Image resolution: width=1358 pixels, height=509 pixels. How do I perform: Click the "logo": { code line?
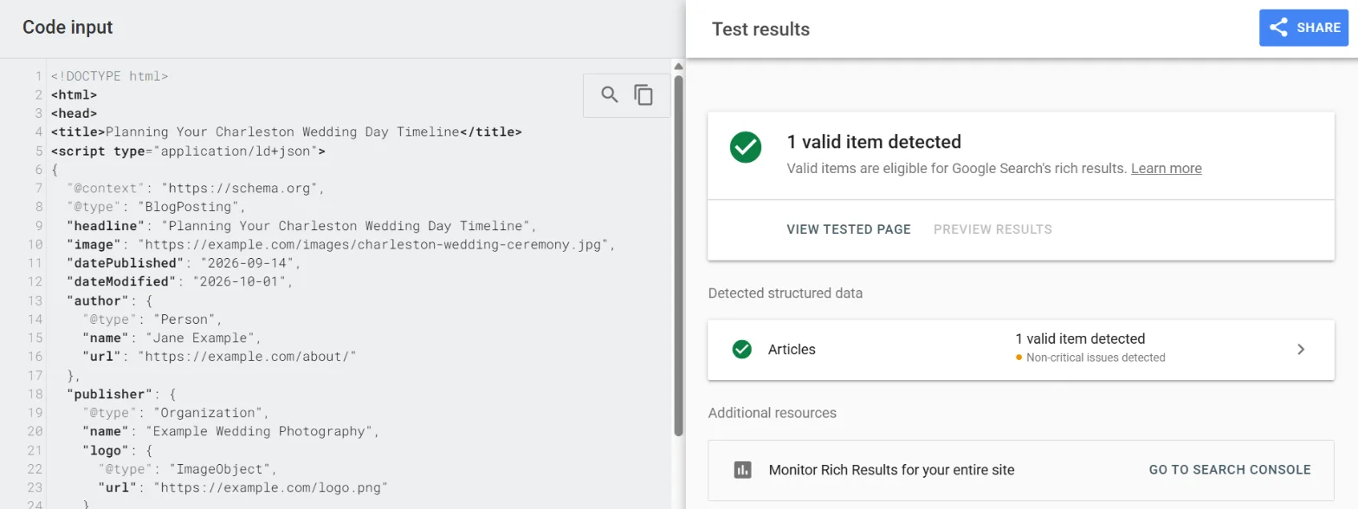coord(117,450)
